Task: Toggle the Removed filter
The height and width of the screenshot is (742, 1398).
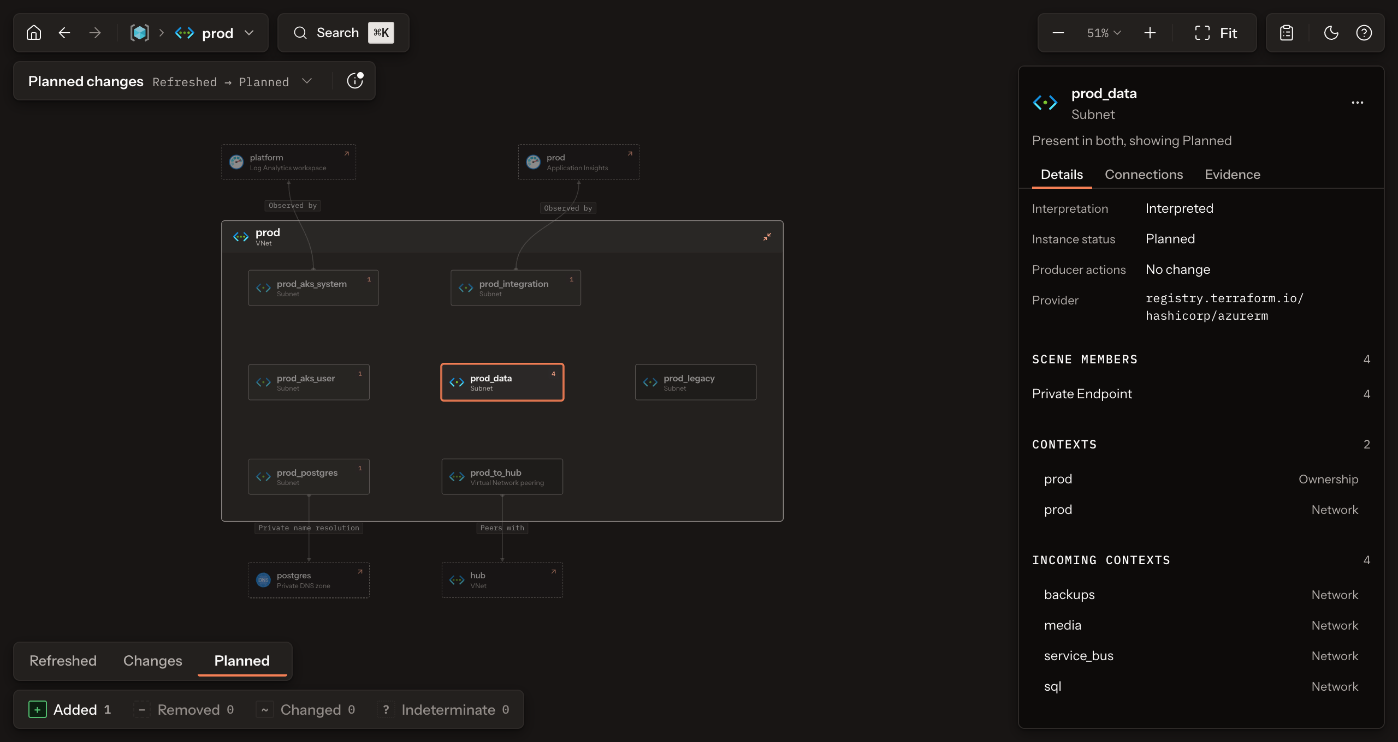Action: click(x=184, y=709)
